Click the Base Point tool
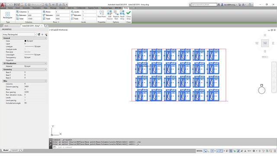Image resolution: width=277 pixels, height=156 pixels. [102, 14]
